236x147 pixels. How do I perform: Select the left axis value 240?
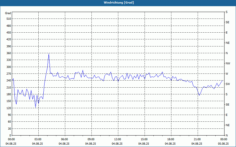click(x=9, y=81)
